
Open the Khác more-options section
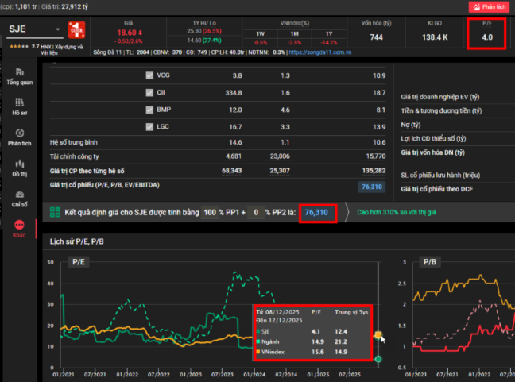click(19, 229)
